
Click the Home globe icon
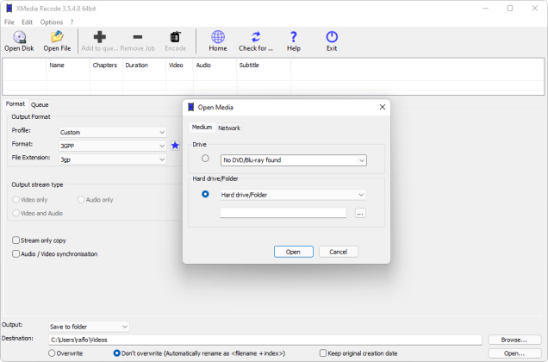[218, 37]
